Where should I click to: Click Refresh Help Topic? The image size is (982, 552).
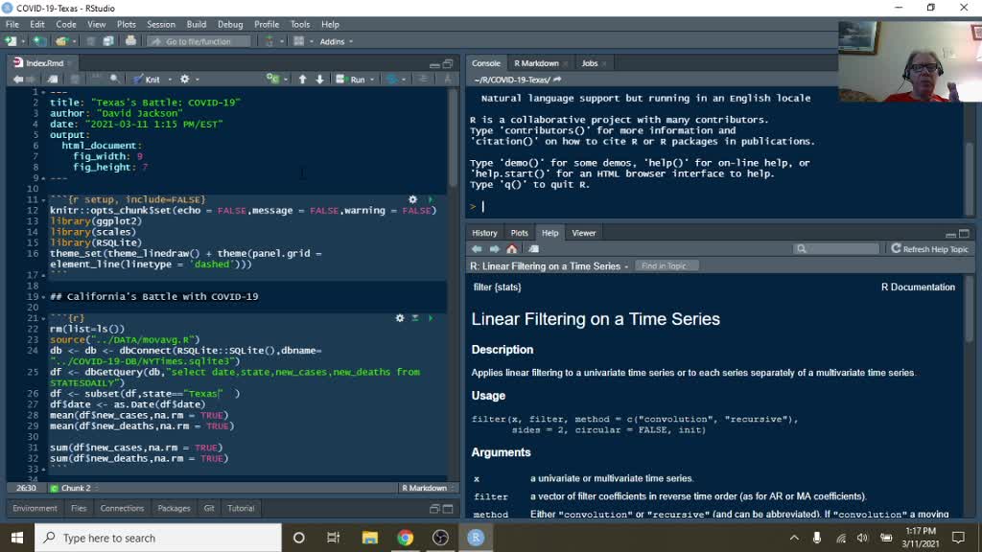point(930,249)
